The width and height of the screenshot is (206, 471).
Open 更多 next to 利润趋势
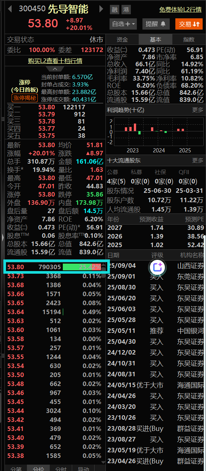(198, 110)
